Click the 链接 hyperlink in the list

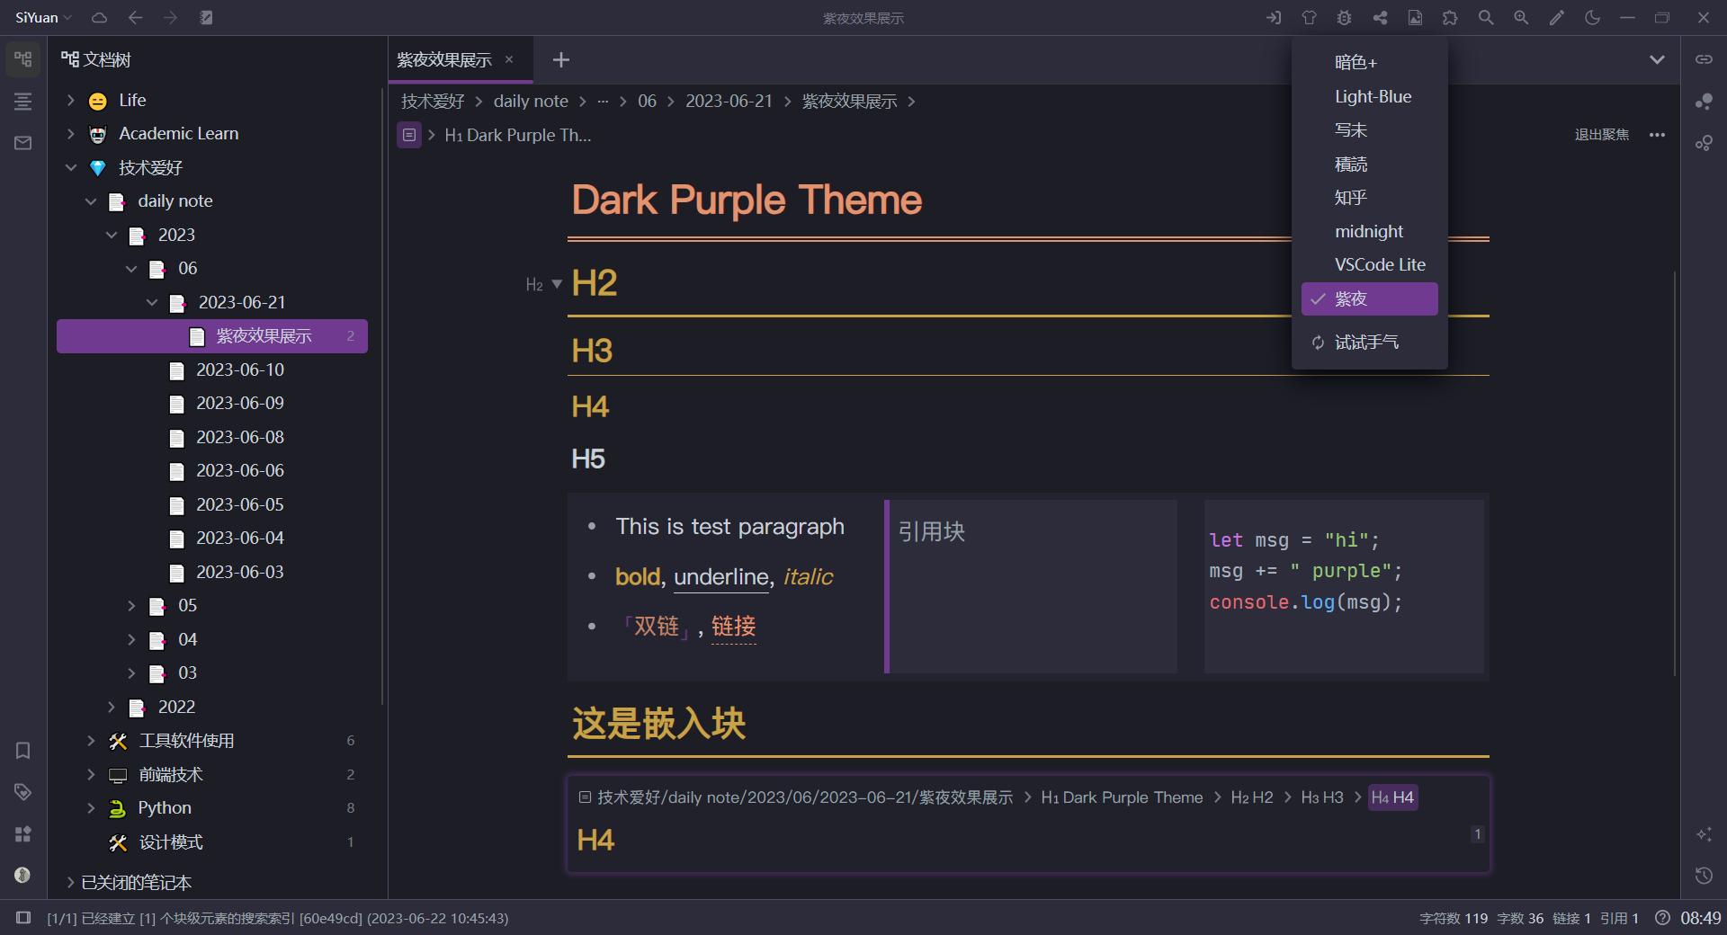pyautogui.click(x=733, y=627)
